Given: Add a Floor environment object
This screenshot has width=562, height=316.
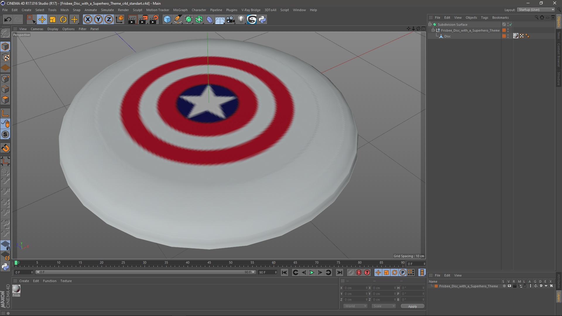Looking at the screenshot, I should coord(220,20).
